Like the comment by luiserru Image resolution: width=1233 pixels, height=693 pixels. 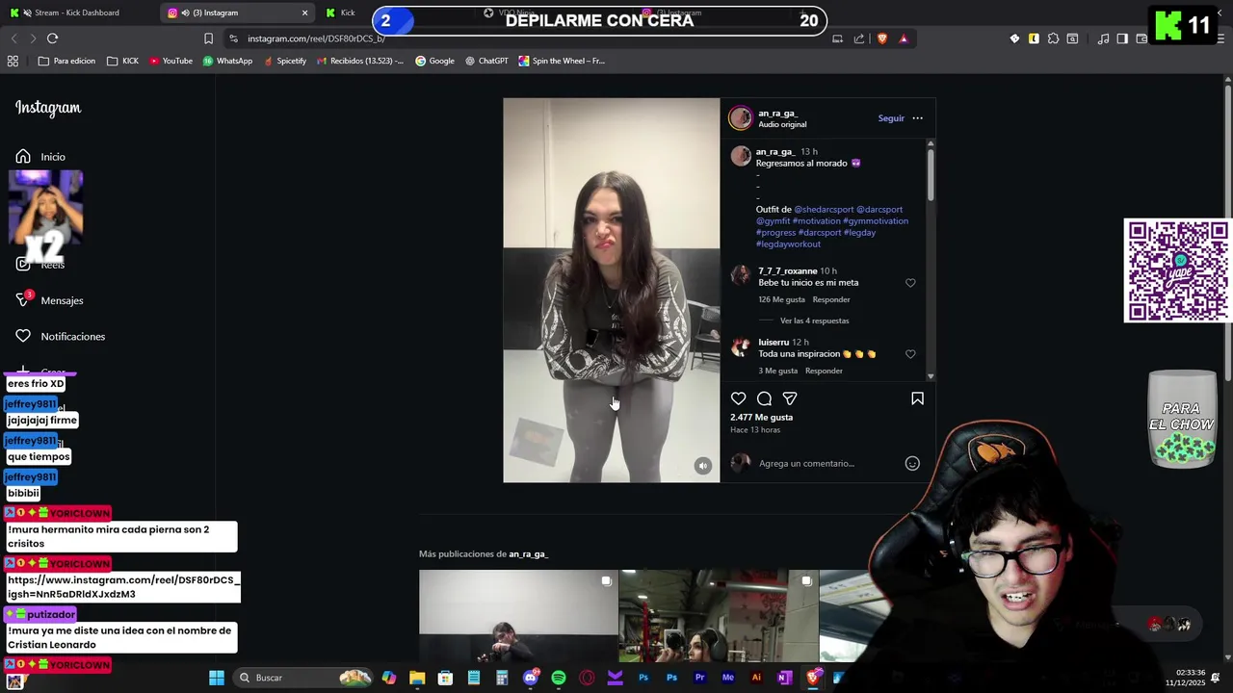click(x=910, y=354)
